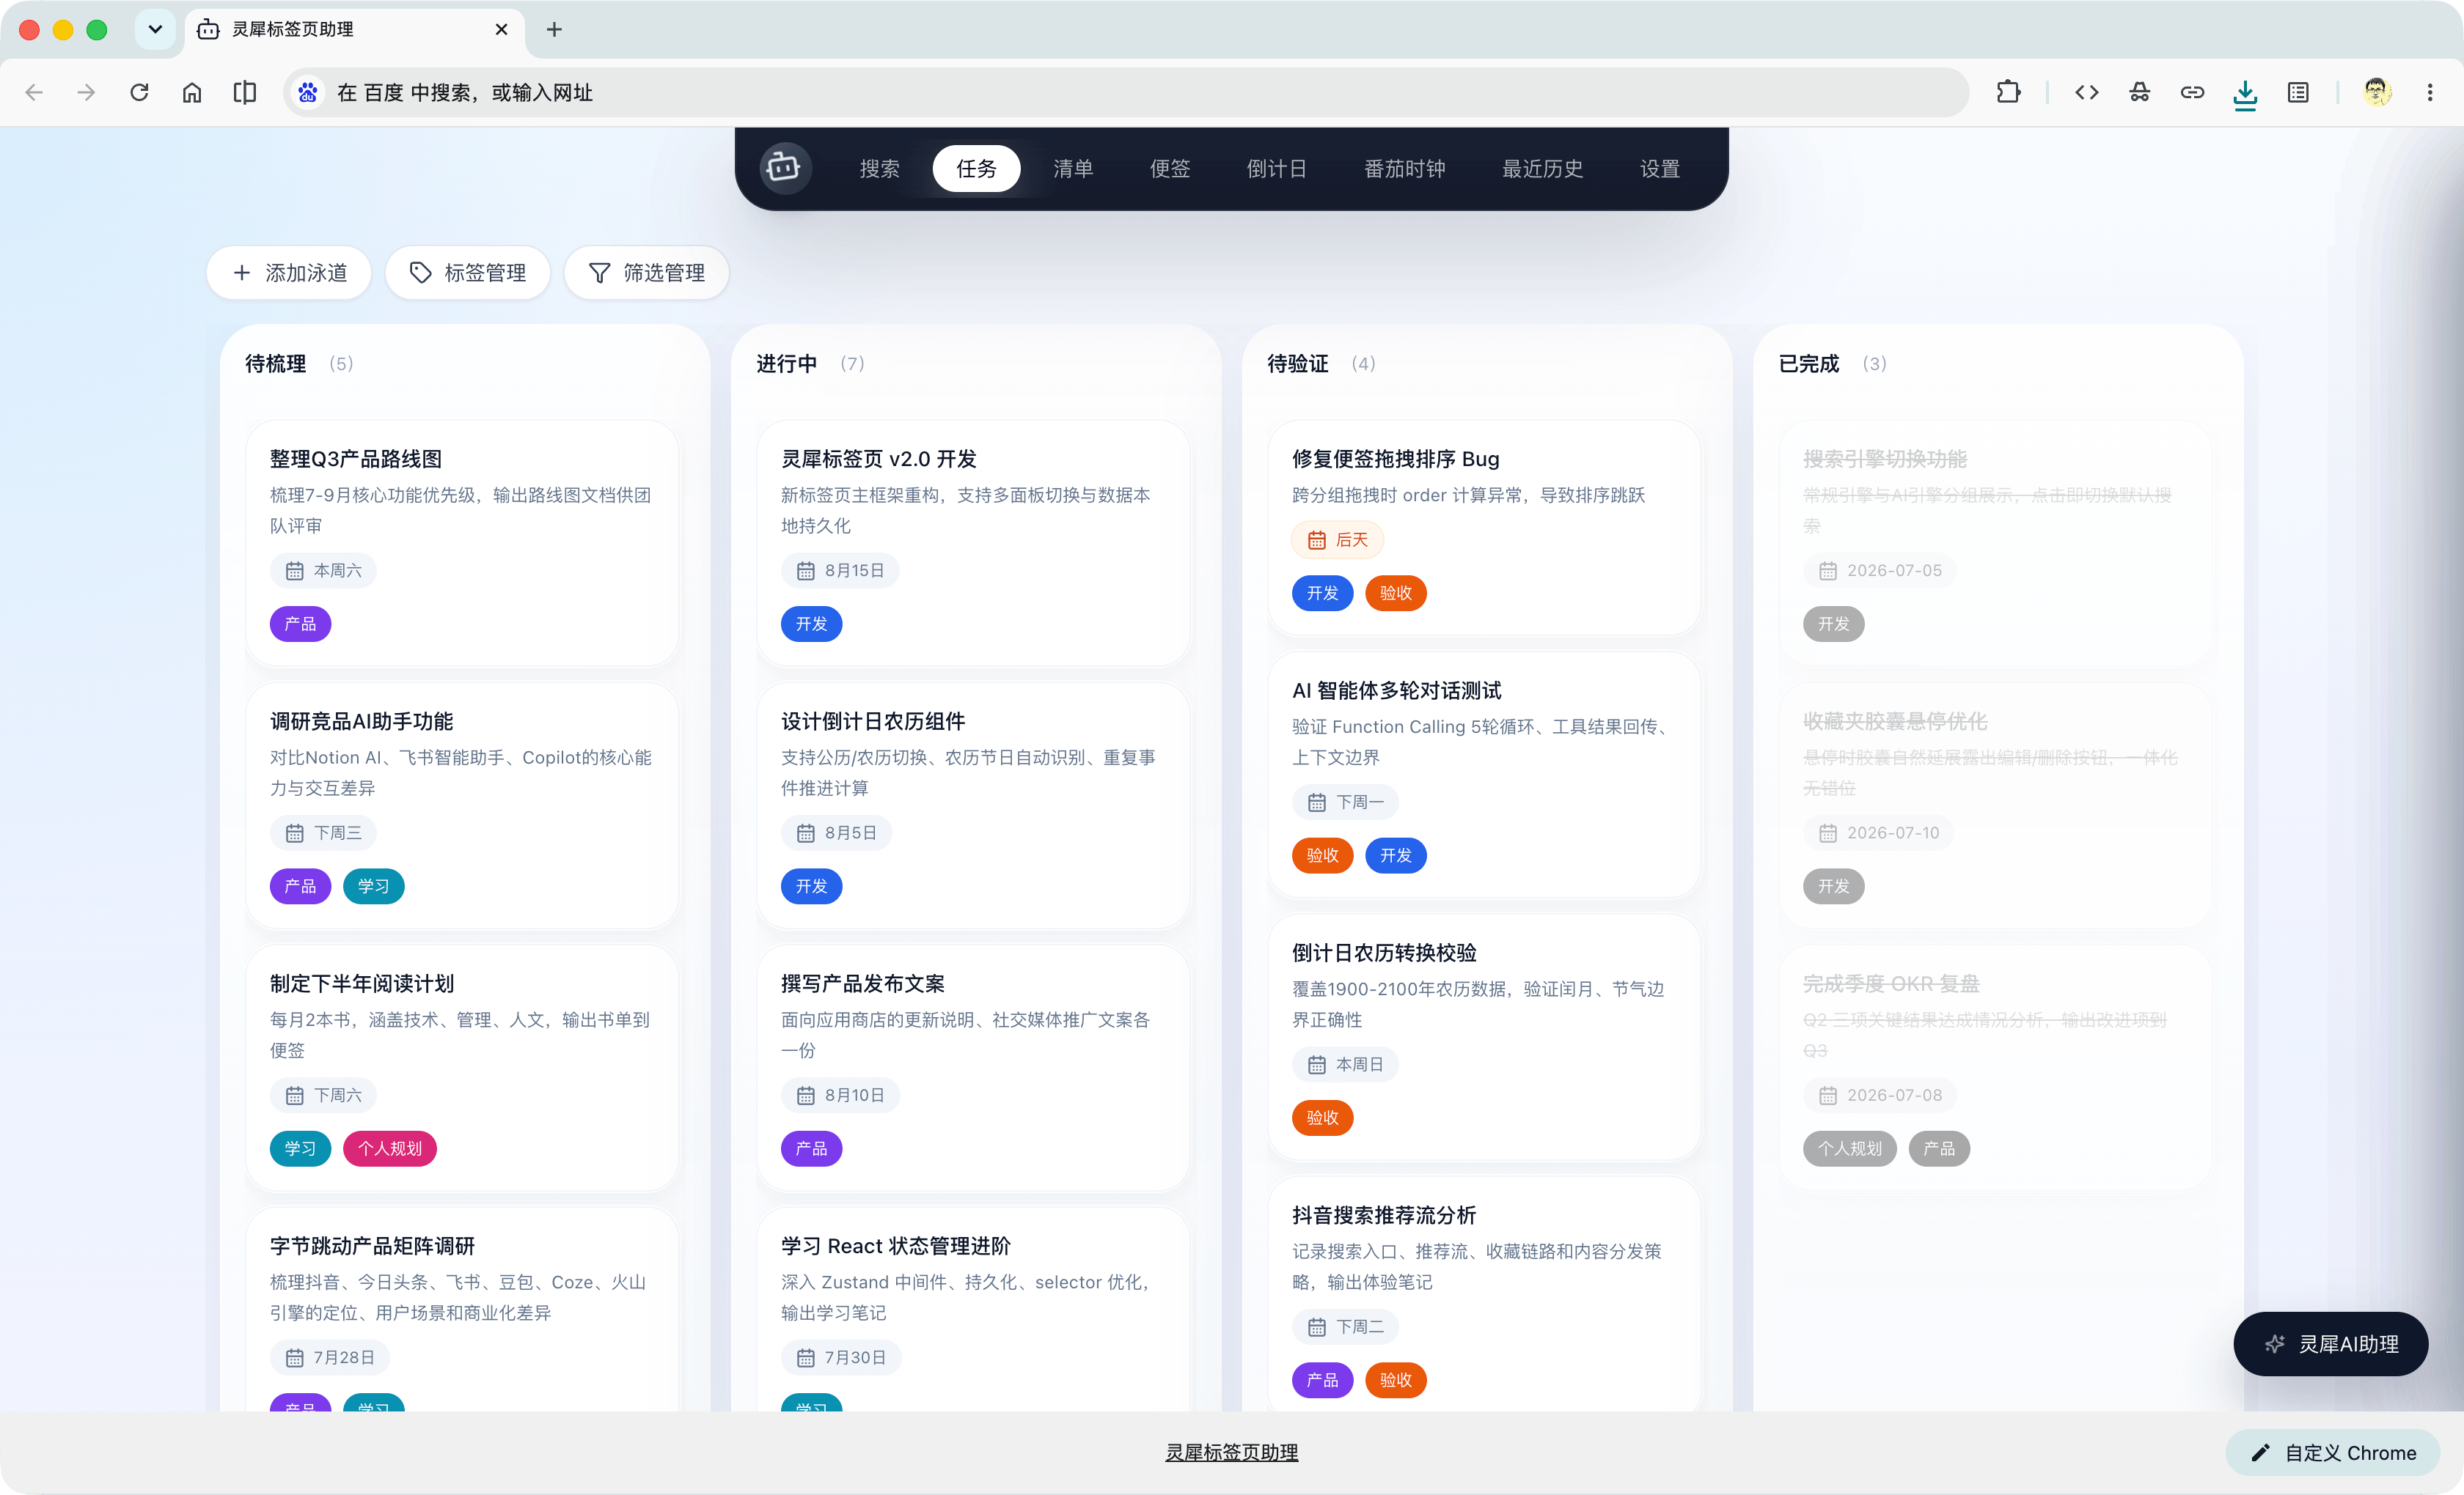
Task: Click the browser forward arrow
Action: (87, 93)
